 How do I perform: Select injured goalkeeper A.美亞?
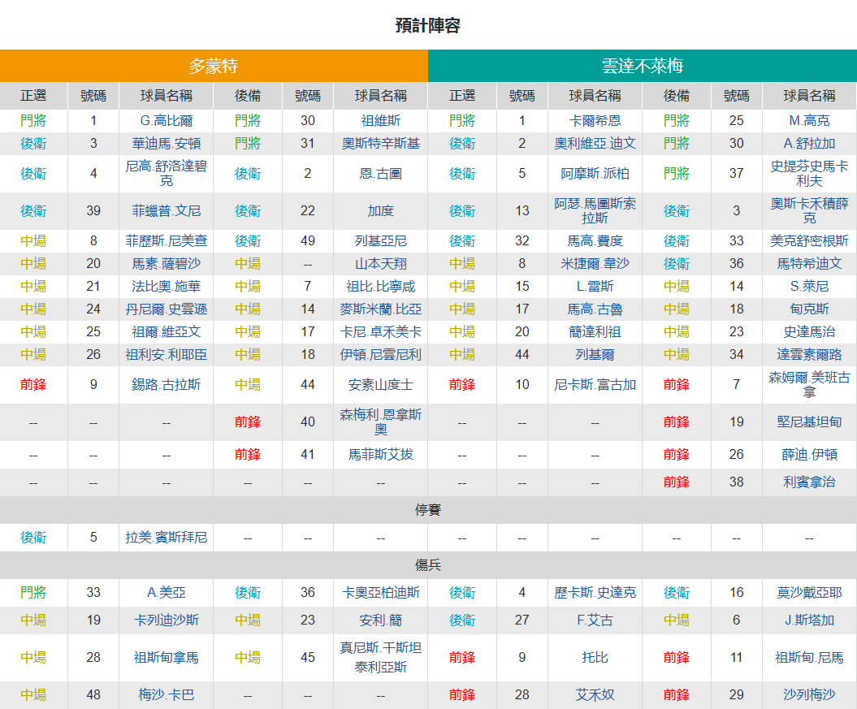point(167,593)
